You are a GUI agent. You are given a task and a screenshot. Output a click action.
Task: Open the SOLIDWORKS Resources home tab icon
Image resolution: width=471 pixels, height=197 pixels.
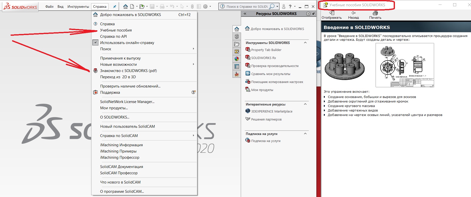click(x=237, y=29)
